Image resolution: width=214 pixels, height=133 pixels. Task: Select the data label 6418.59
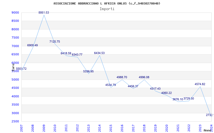click(66, 53)
